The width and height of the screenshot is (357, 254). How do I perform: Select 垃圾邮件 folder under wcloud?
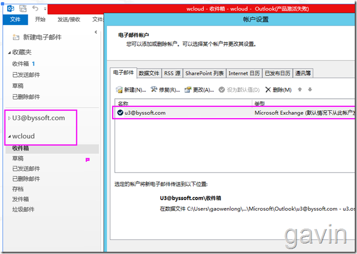[x=23, y=209]
